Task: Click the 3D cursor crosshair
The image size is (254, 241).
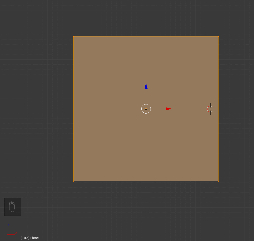Action: pyautogui.click(x=210, y=109)
